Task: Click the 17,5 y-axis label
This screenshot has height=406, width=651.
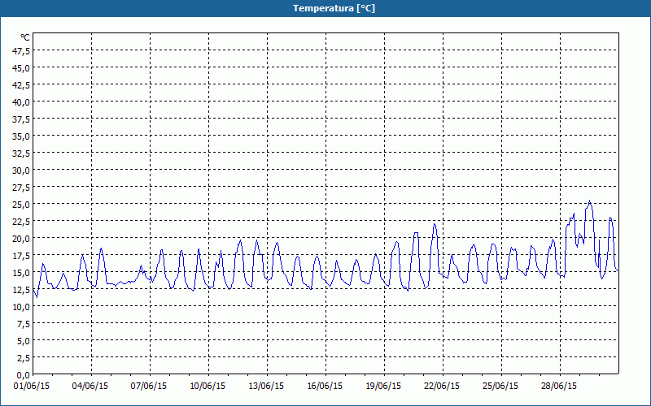Action: pos(21,256)
